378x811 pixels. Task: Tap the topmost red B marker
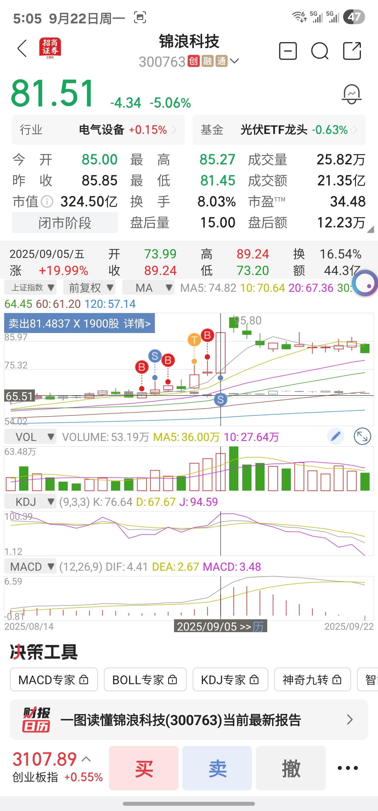coord(207,335)
